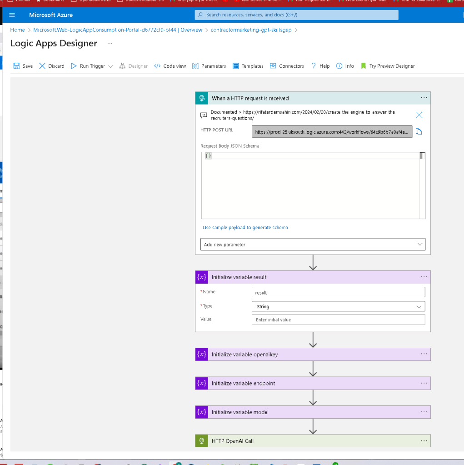Open Initialize variable model ellipsis menu
Viewport: 464px width, 465px height.
[424, 412]
